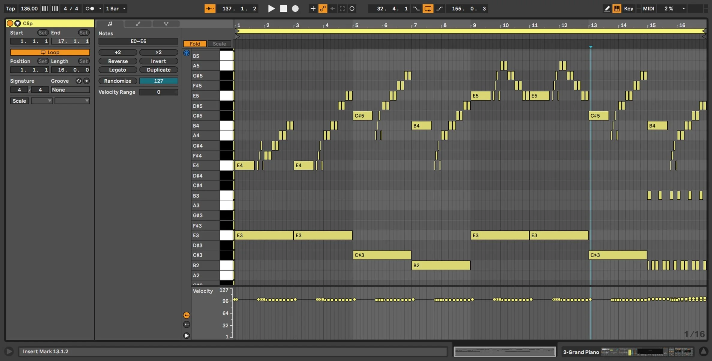Open the 1 Bar quantization dropdown
This screenshot has height=361, width=712.
pos(116,9)
